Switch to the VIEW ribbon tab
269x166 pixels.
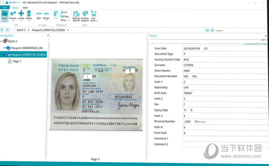(x=25, y=8)
